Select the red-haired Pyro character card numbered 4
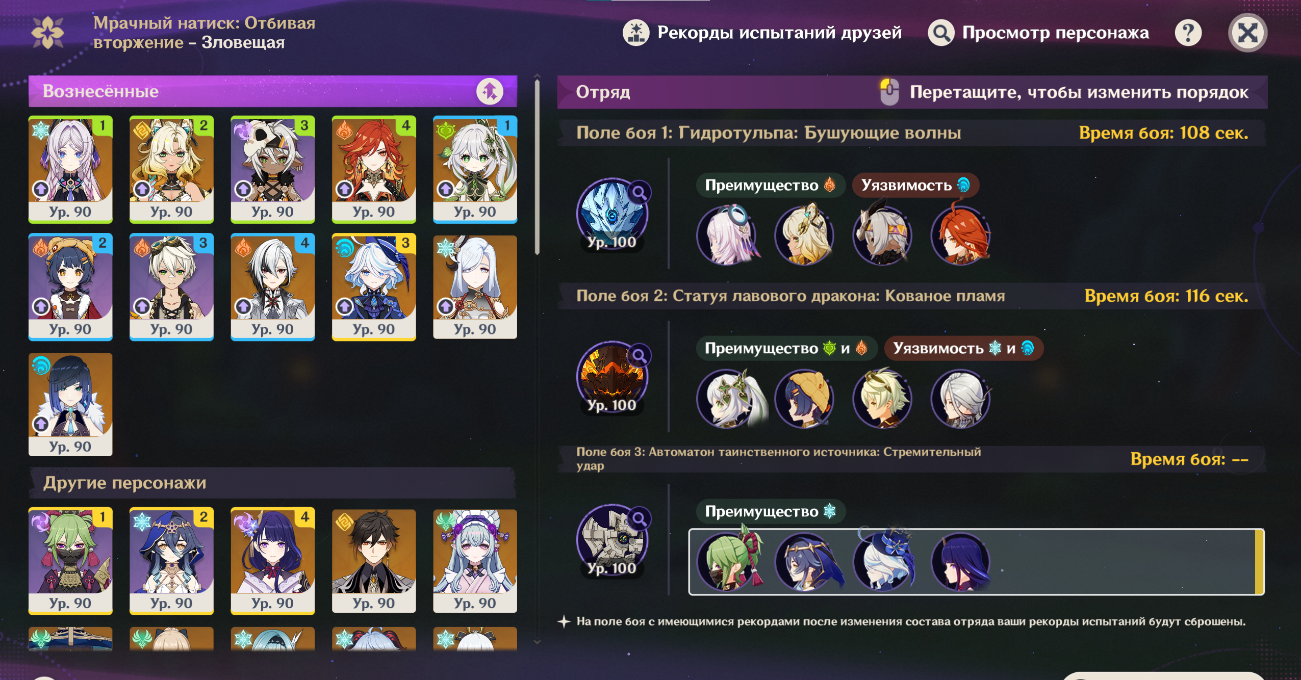The width and height of the screenshot is (1301, 680). [374, 170]
